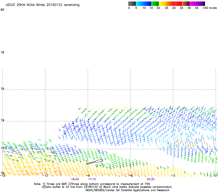Select the legend tick label '20'
The height and width of the screenshot is (192, 218).
pos(158,8)
